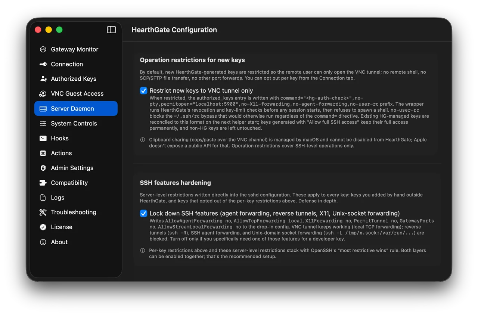Open Compatibility settings
Viewport: 478px width, 316px height.
pos(76,183)
